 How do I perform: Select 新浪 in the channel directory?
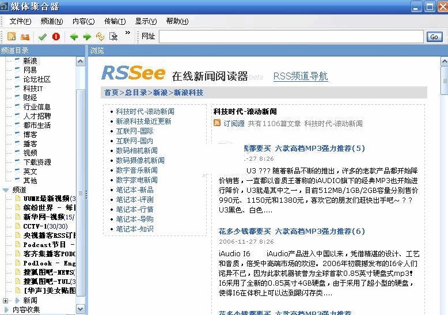[x=30, y=61]
